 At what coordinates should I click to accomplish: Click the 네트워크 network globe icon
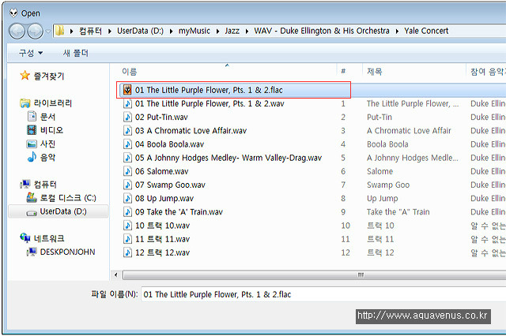[25, 238]
